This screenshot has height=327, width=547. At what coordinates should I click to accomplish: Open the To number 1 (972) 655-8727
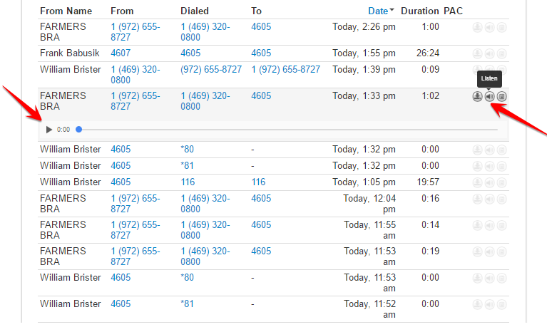pyautogui.click(x=286, y=69)
